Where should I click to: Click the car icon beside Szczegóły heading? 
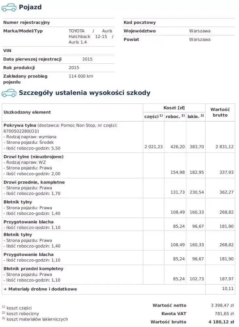tap(9, 93)
